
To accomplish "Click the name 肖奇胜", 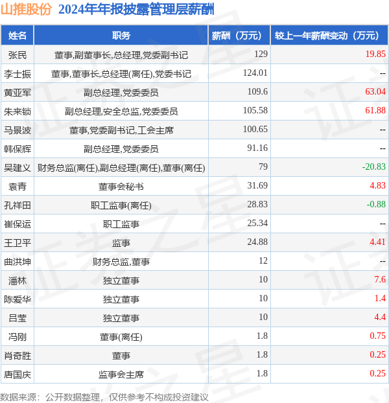I will [x=18, y=356].
